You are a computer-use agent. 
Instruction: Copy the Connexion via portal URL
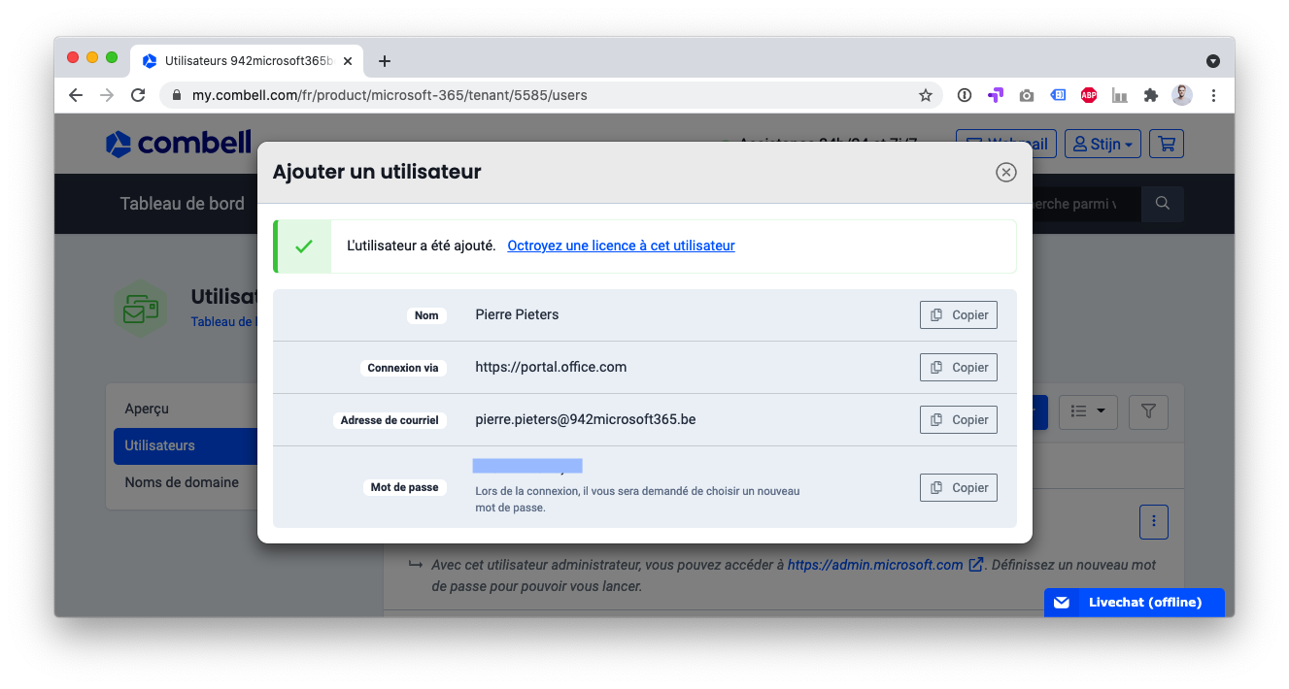coord(958,368)
